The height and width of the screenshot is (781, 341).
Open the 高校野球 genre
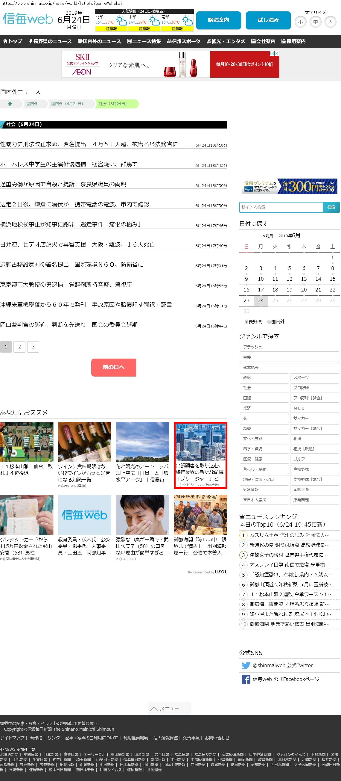(314, 469)
